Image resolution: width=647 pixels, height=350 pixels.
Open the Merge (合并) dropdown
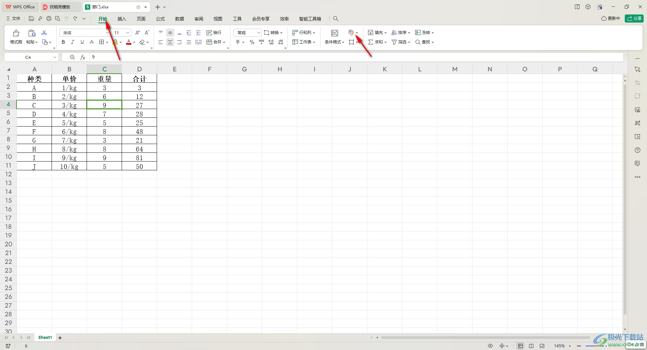[x=216, y=42]
